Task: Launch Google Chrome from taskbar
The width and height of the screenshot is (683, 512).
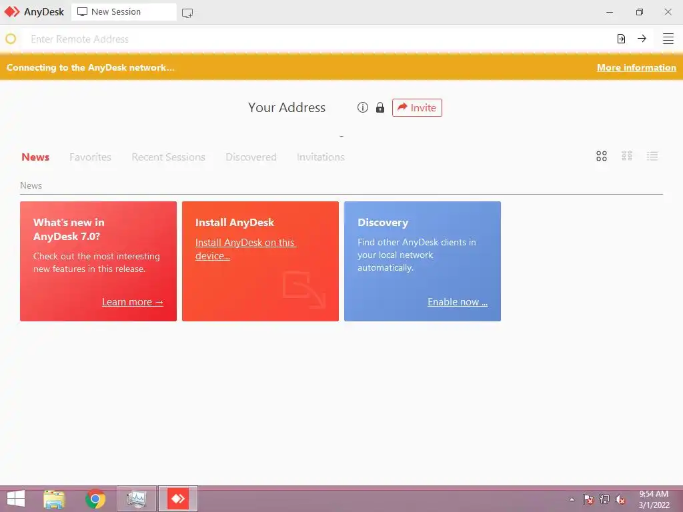Action: coord(95,499)
